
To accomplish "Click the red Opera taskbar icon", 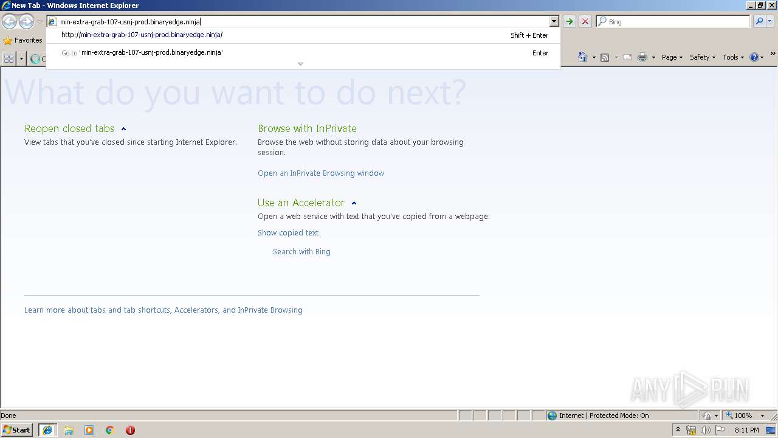I will [x=130, y=430].
